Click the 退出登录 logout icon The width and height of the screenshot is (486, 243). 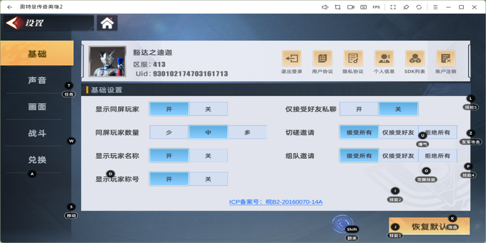click(x=292, y=59)
